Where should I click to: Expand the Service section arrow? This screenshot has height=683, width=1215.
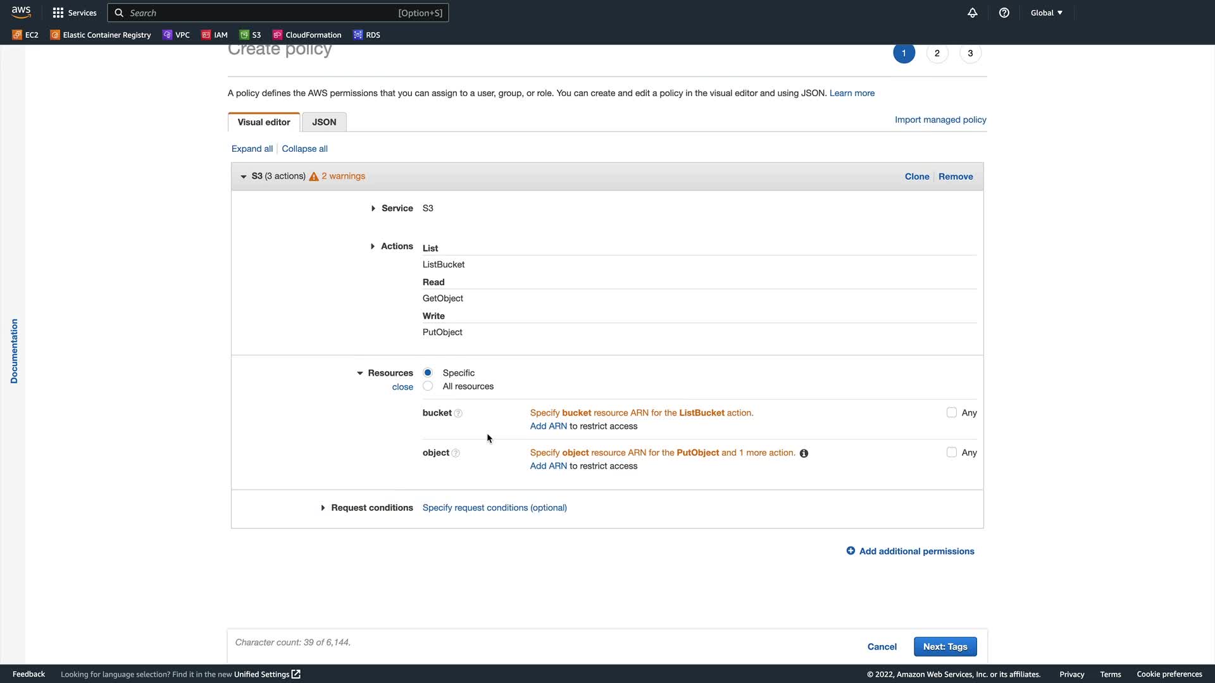coord(373,208)
